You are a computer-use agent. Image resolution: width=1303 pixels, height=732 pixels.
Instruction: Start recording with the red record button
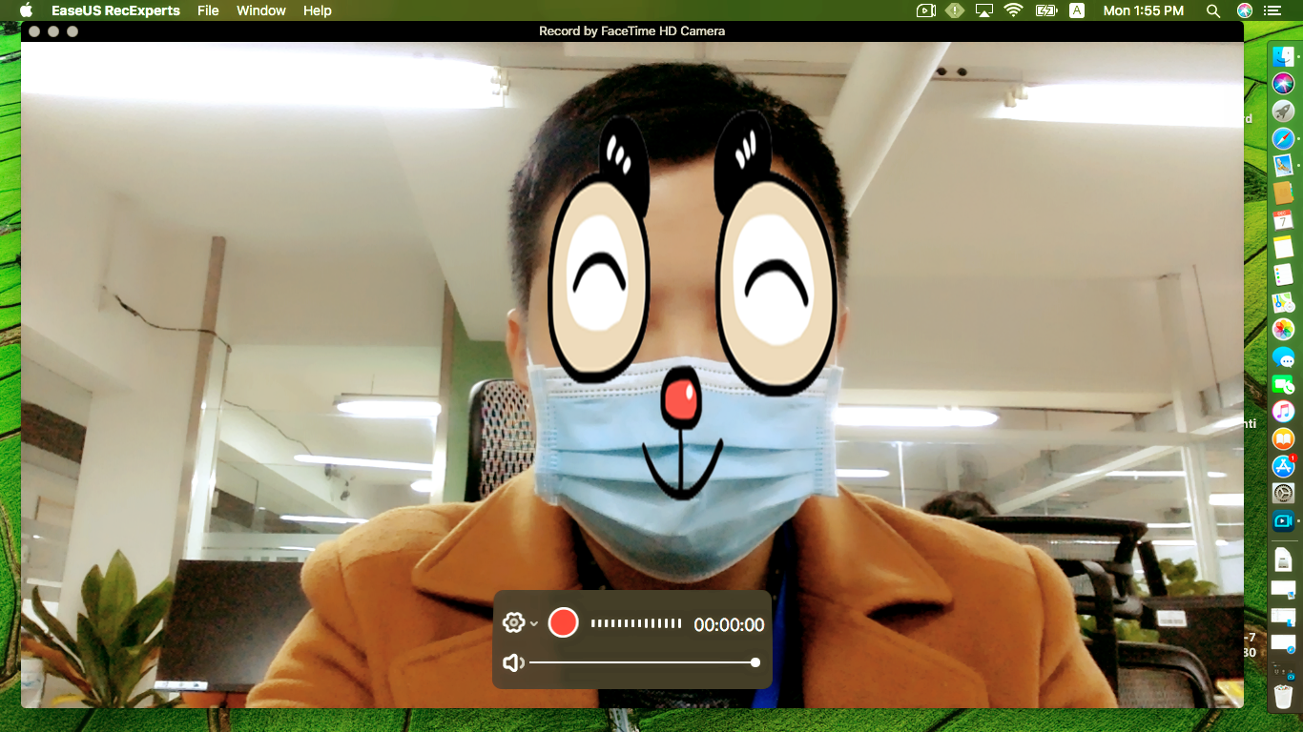[x=563, y=623]
